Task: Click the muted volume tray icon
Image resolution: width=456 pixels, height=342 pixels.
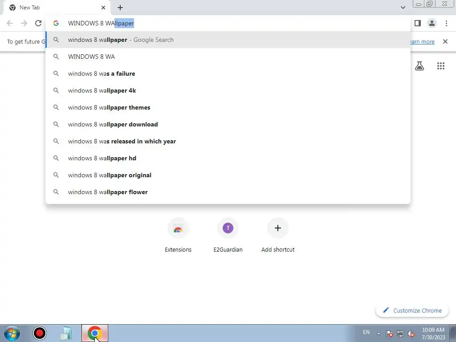Action: 411,334
